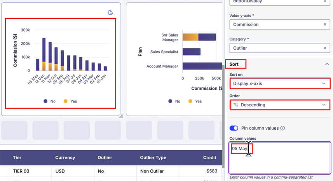333x181 pixels.
Task: Click the TIER 00 cell
Action: (21, 171)
